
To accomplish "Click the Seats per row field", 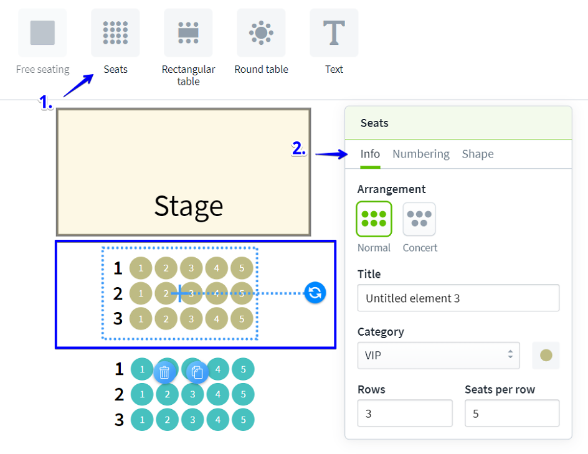I will [511, 414].
